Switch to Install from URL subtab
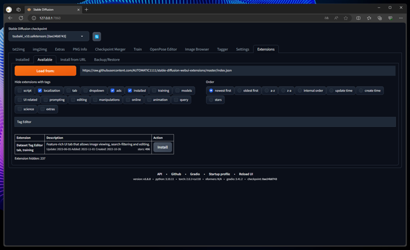Viewport: 410px width, 250px height. tap(73, 60)
